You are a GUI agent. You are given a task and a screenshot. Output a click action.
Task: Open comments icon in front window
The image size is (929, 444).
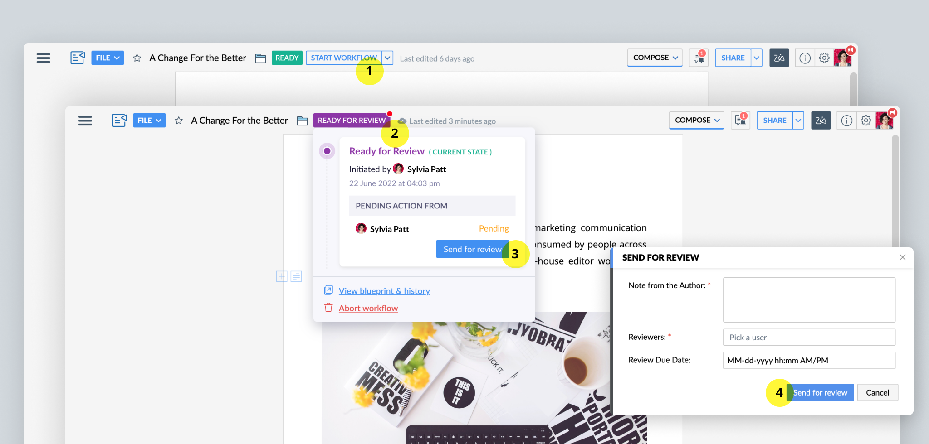pos(740,120)
